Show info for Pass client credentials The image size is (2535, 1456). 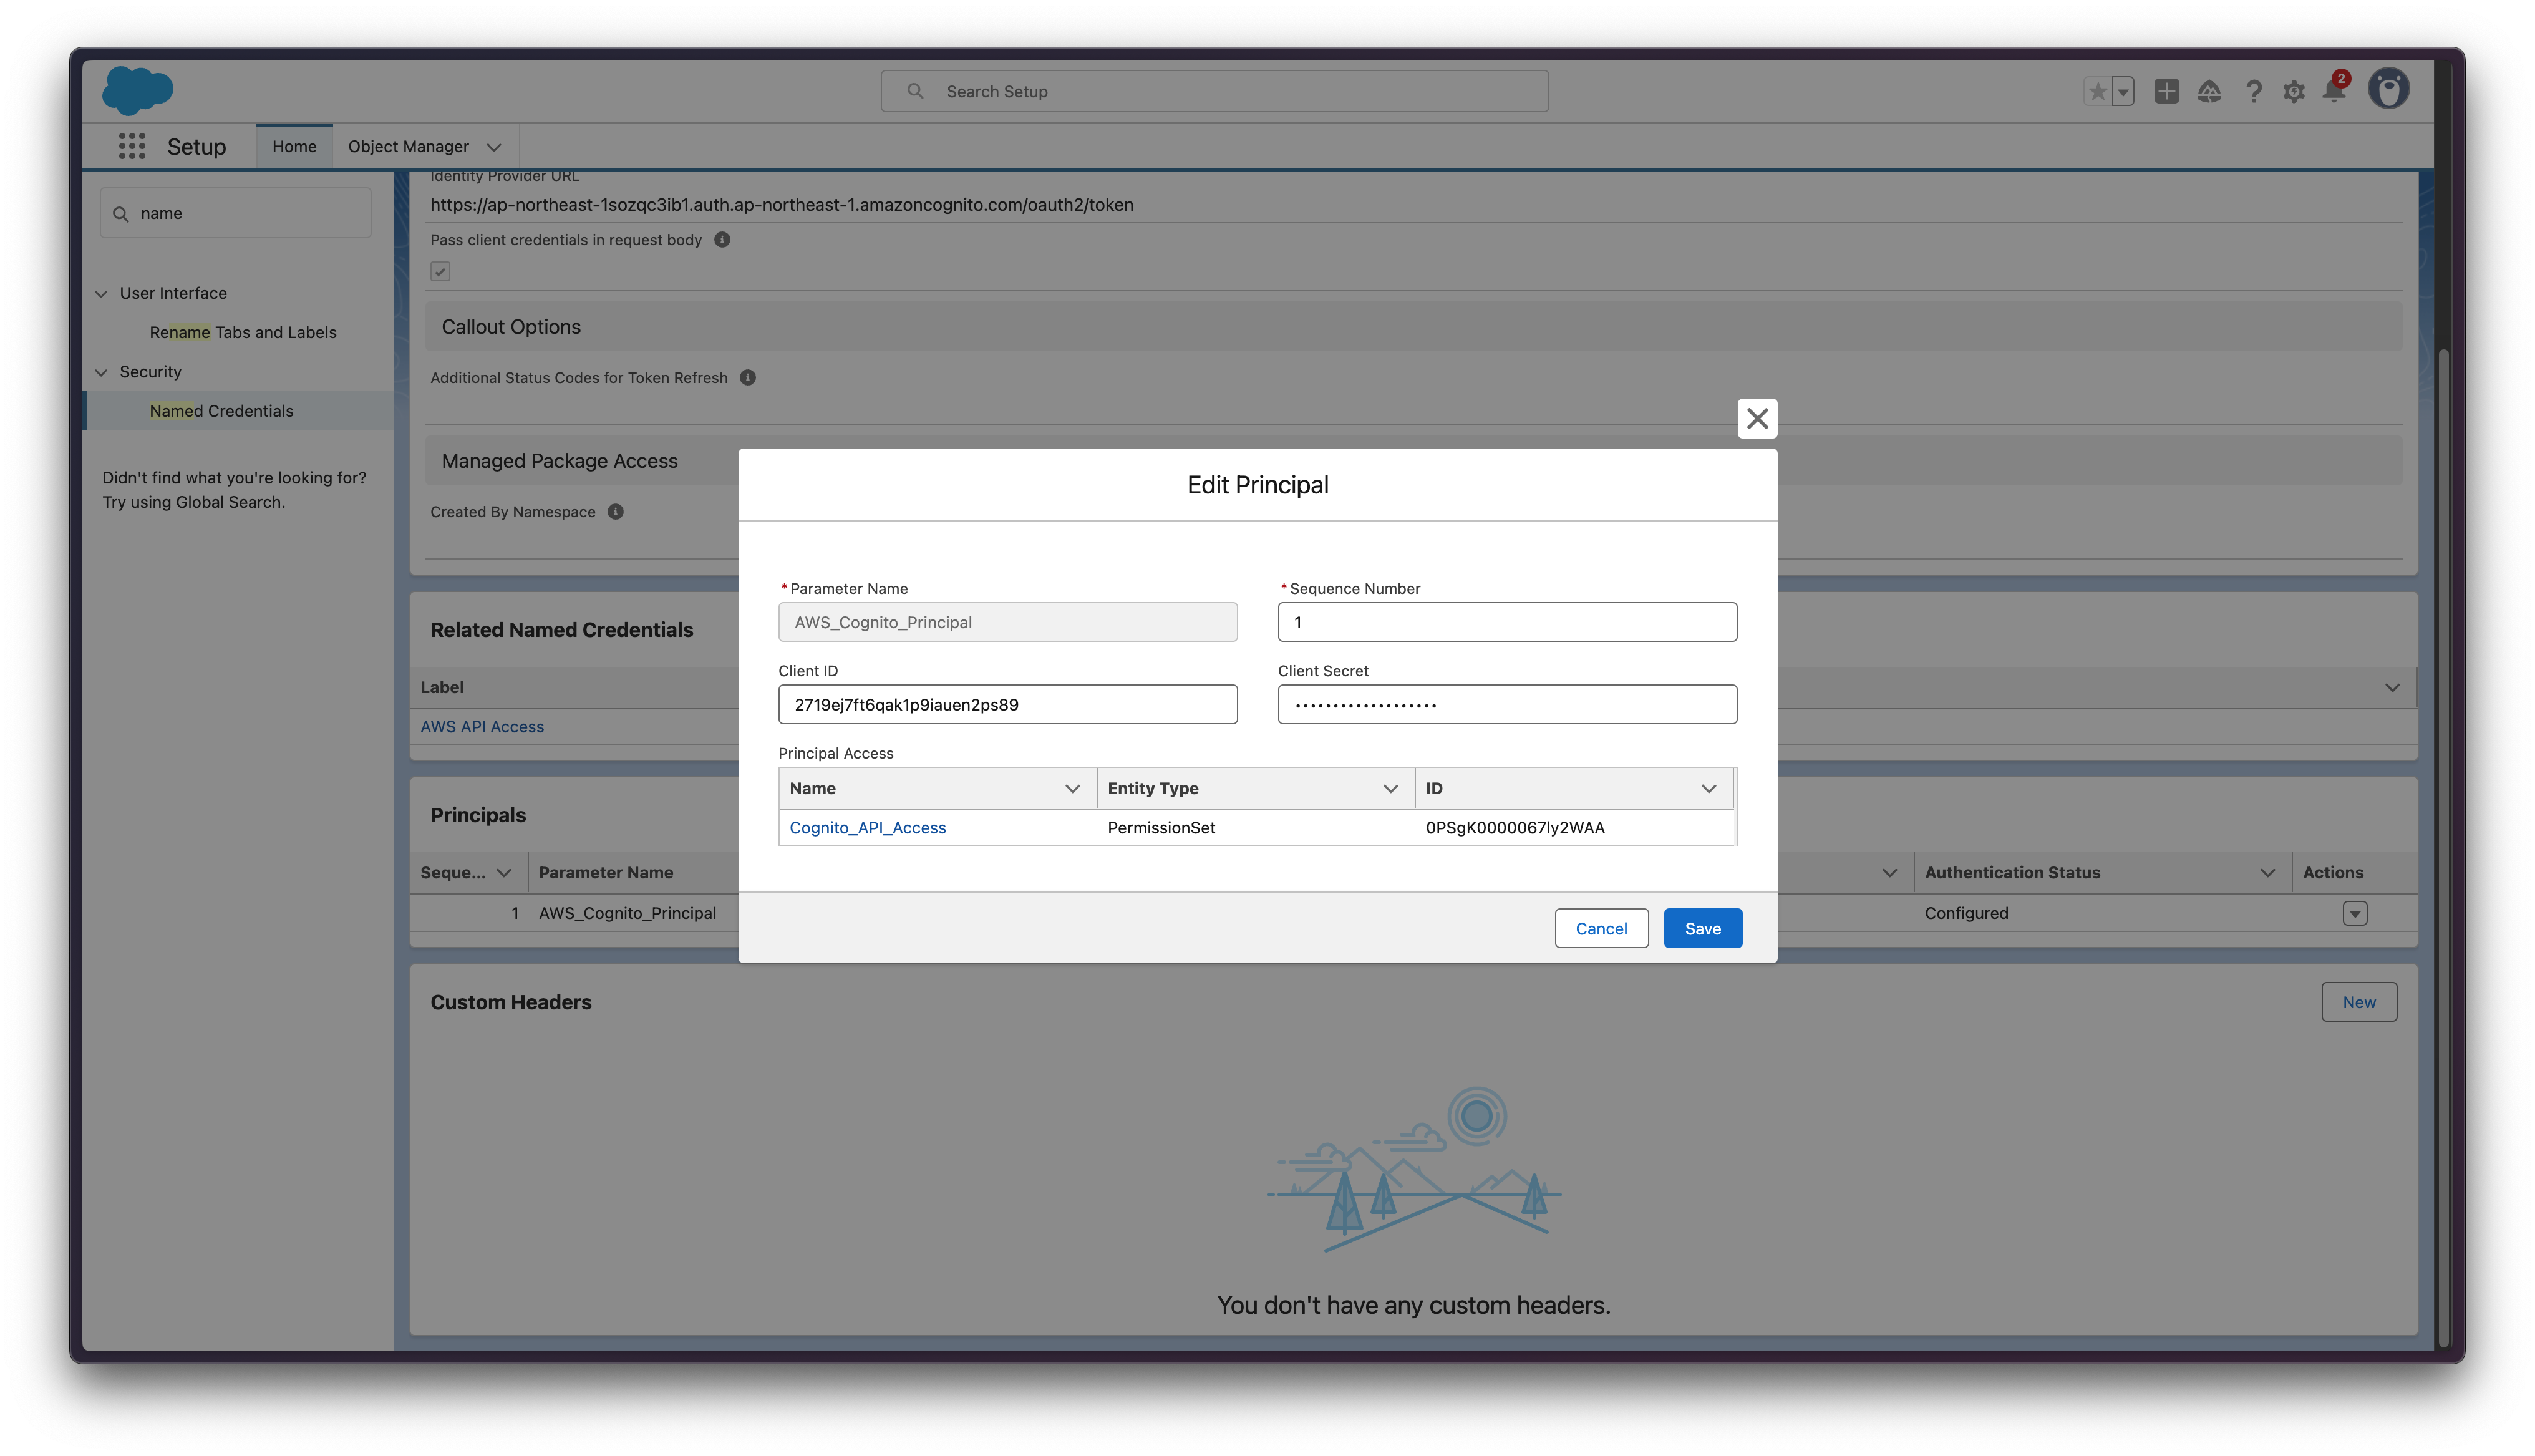[722, 240]
